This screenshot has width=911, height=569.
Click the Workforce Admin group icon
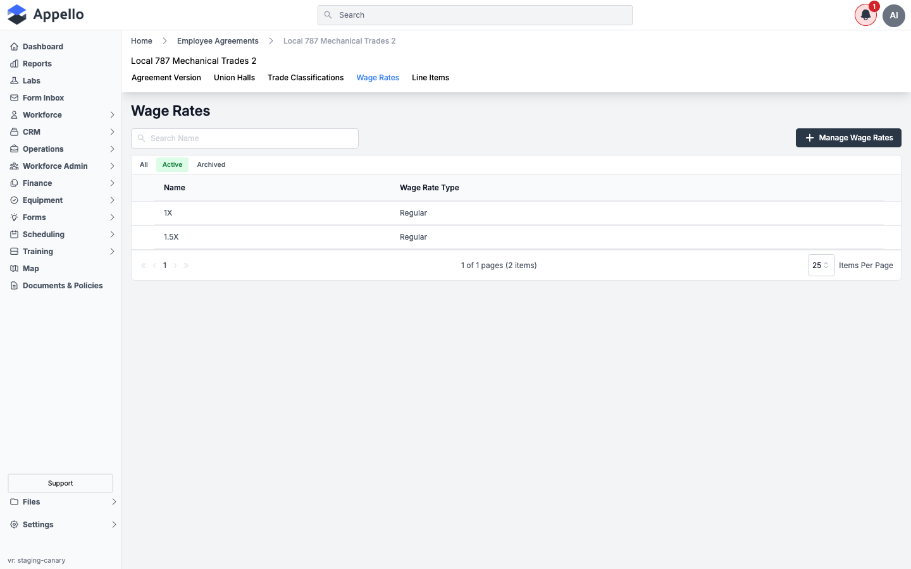pyautogui.click(x=14, y=166)
